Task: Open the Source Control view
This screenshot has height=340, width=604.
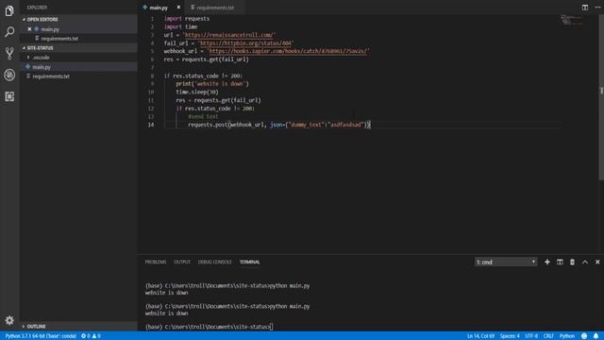Action: coord(9,53)
